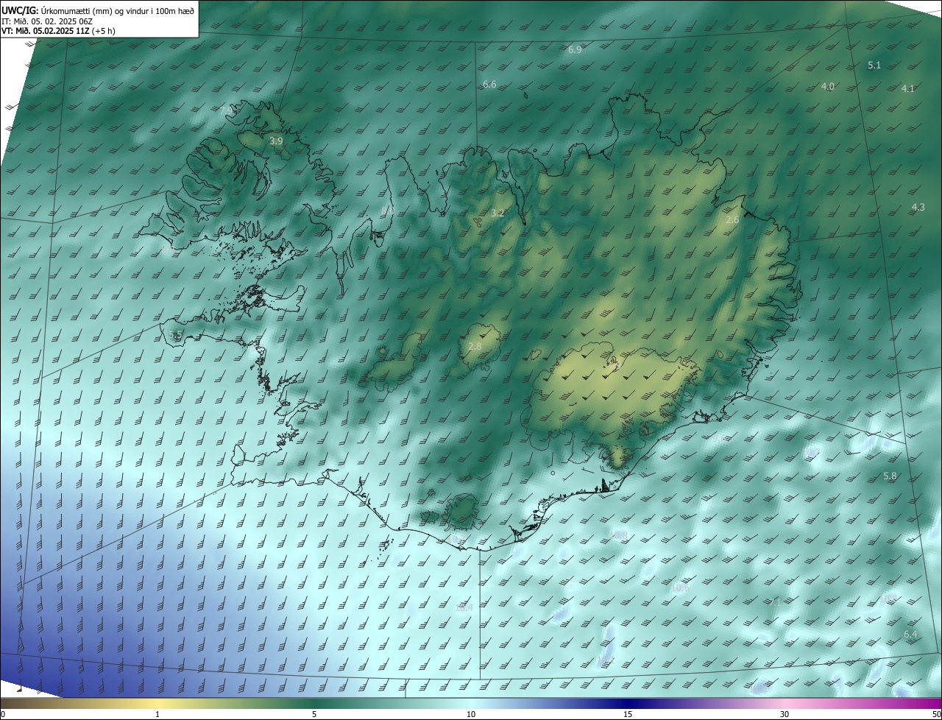Image resolution: width=942 pixels, height=720 pixels.
Task: Click the map value 4.0
Action: (x=828, y=87)
